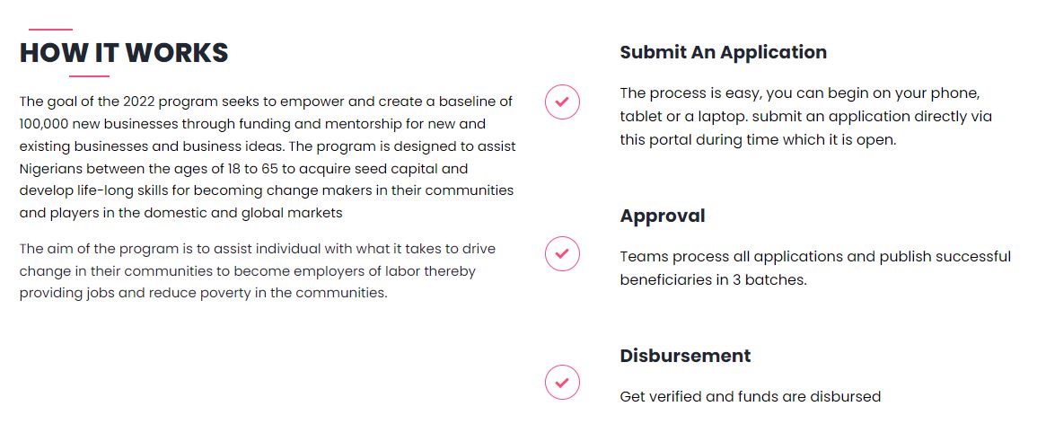This screenshot has height=424, width=1037.
Task: Select the Submit An Application heading
Action: pyautogui.click(x=723, y=52)
